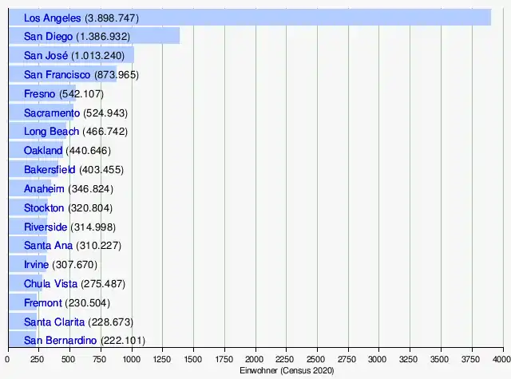Select the Riverside link
The width and height of the screenshot is (511, 379).
click(46, 227)
